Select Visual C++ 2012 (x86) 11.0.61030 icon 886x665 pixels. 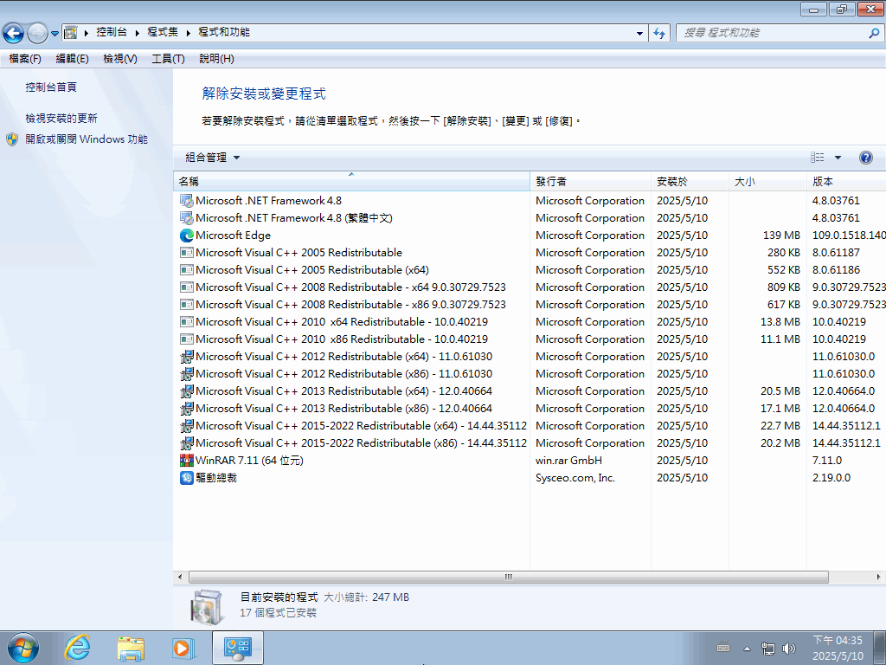tap(187, 374)
